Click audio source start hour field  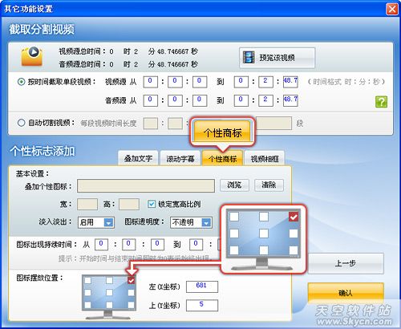click(x=150, y=100)
